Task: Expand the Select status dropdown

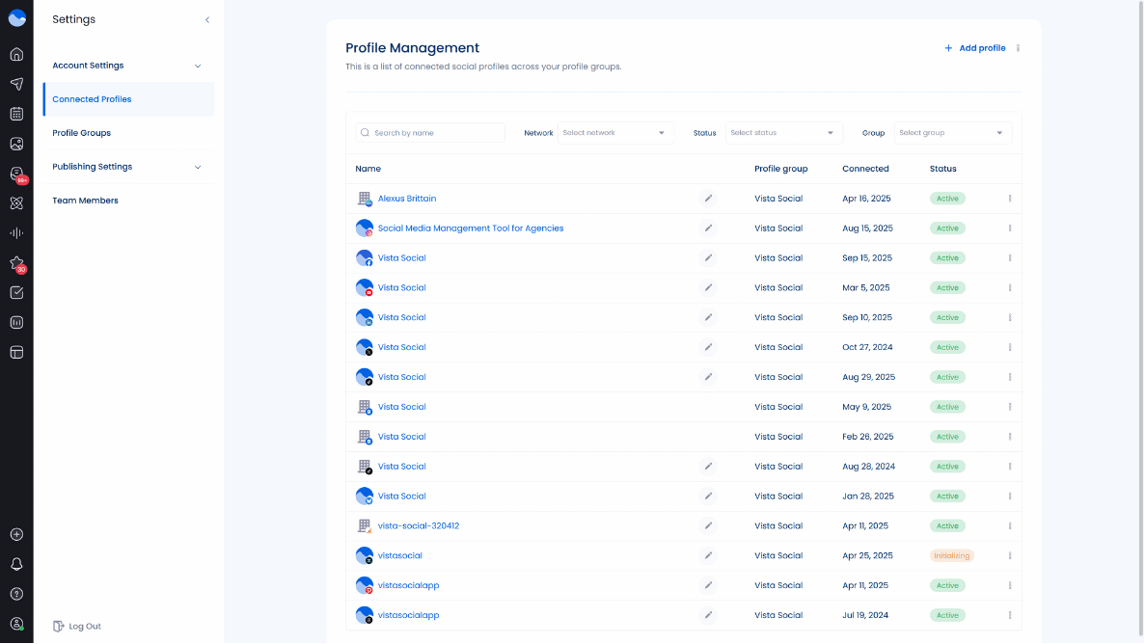Action: (x=783, y=132)
